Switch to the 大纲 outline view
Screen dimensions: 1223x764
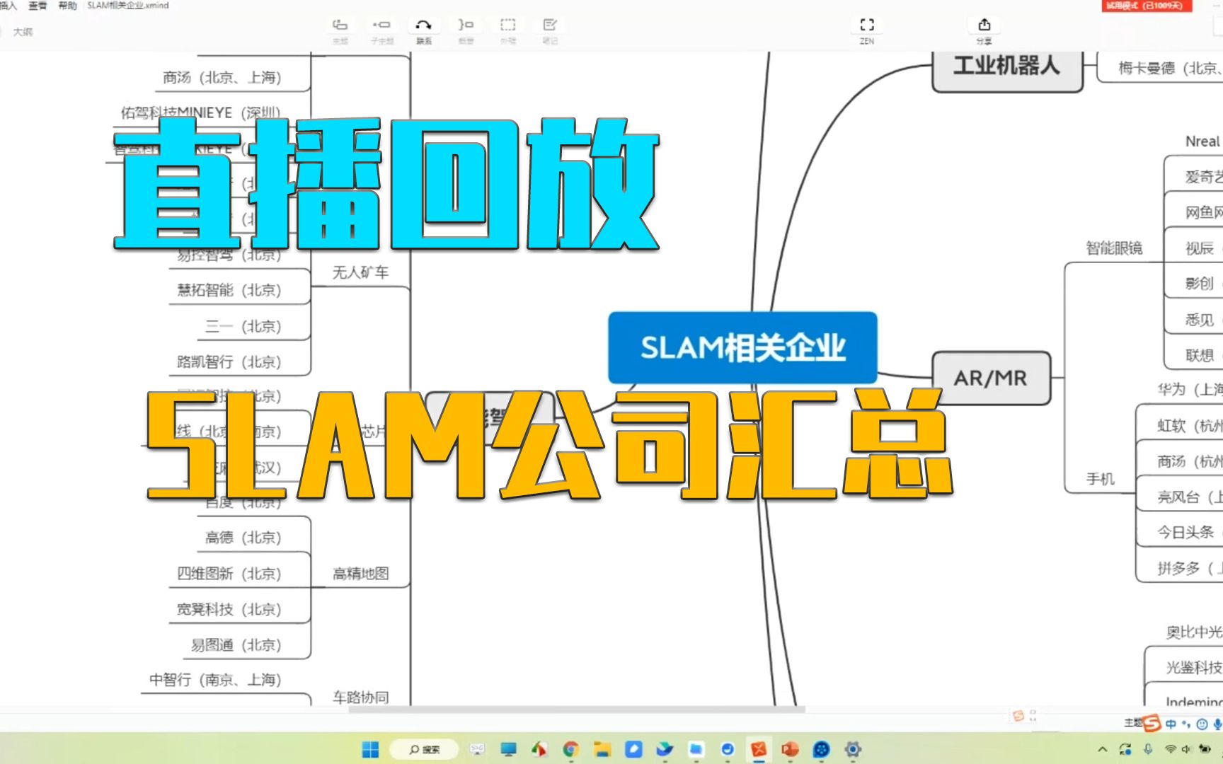[x=23, y=32]
